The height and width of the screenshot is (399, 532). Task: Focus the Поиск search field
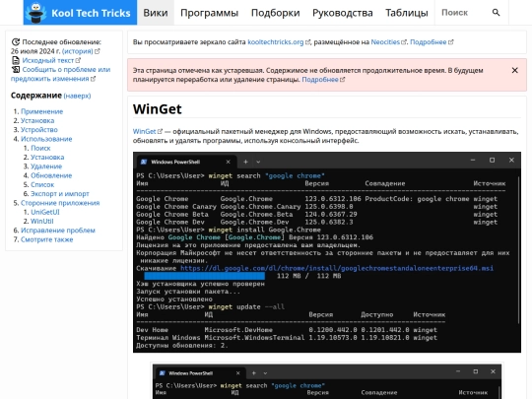pyautogui.click(x=463, y=13)
